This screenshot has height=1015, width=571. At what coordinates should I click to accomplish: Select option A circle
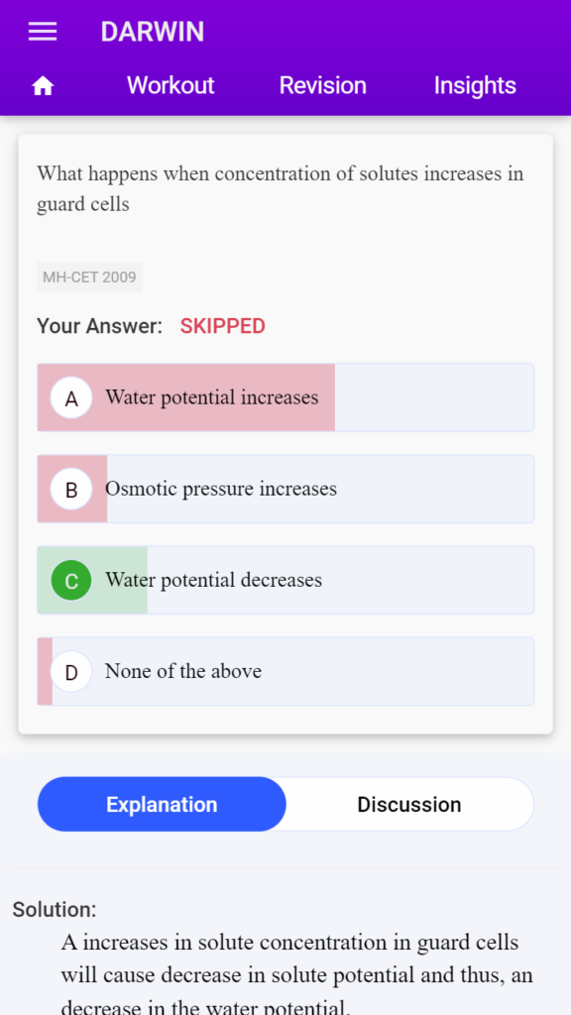(71, 397)
